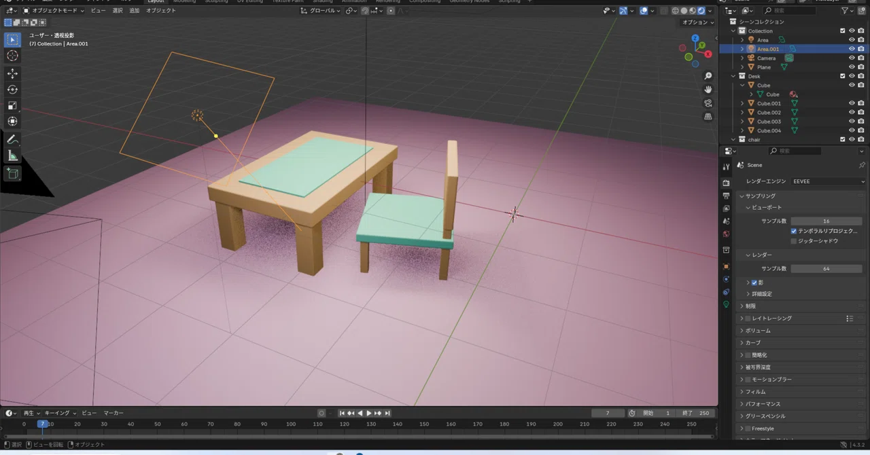This screenshot has width=870, height=455.
Task: Toggle the Collection exclude checkbox
Action: pos(843,31)
